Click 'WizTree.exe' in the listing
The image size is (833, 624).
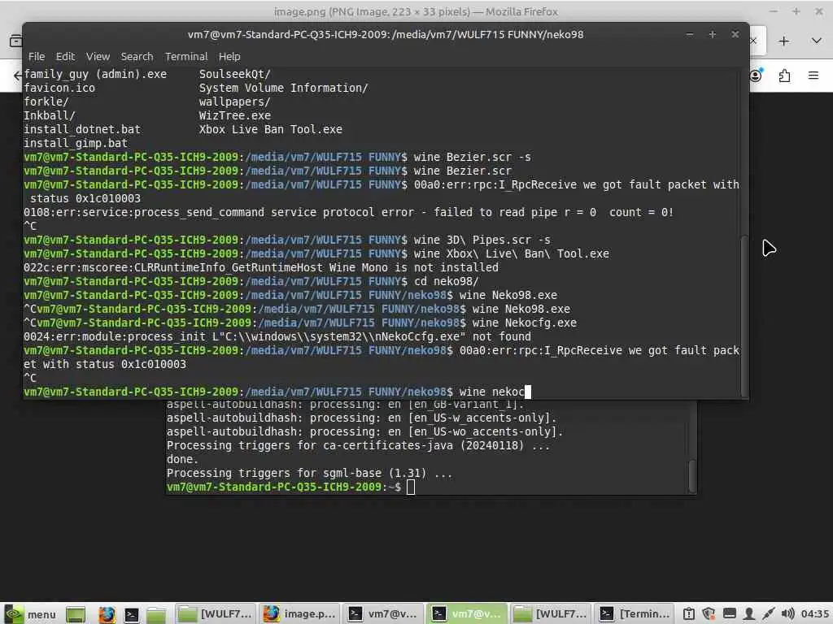(x=235, y=115)
